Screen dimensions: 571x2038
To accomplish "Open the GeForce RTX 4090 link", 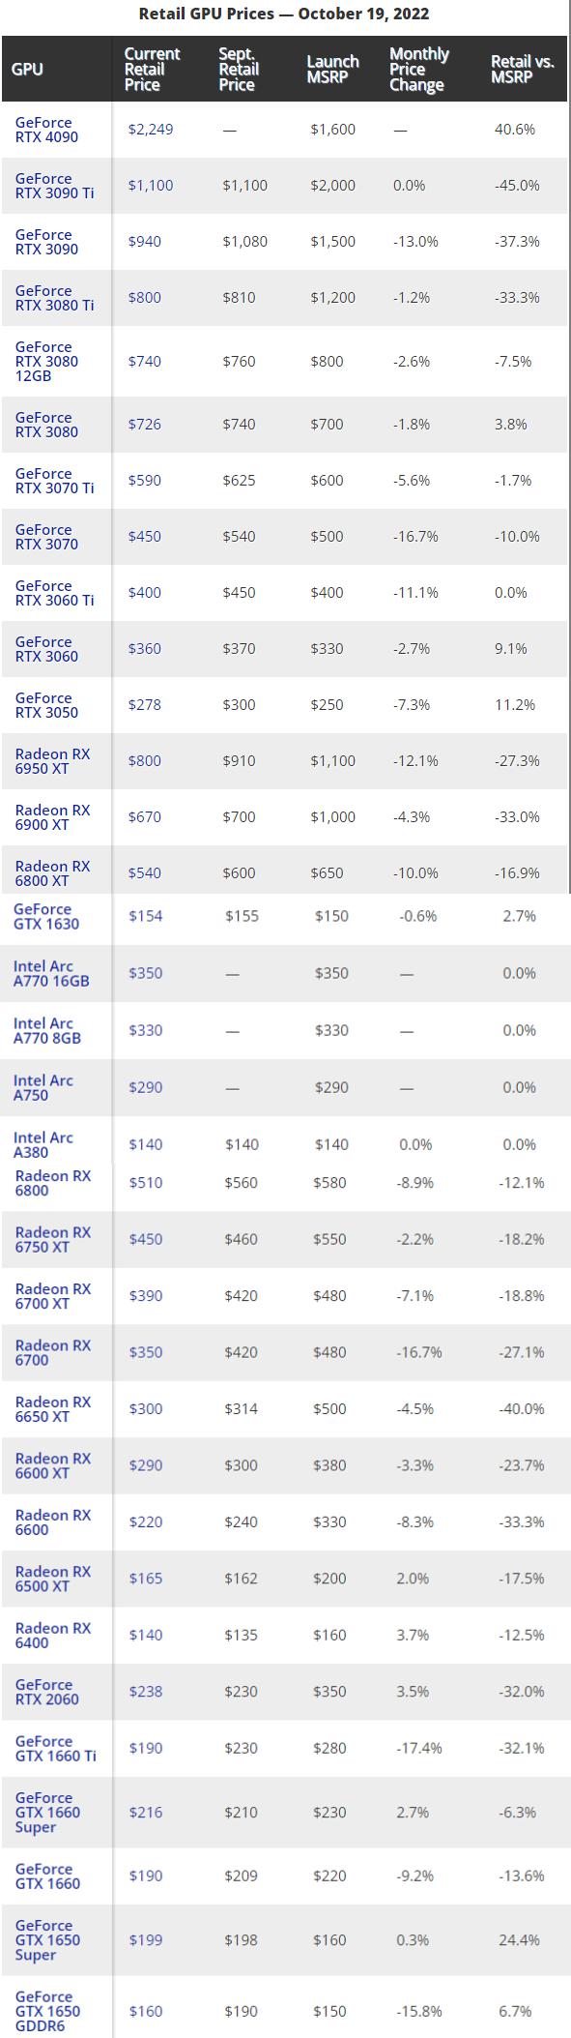I will pyautogui.click(x=46, y=130).
